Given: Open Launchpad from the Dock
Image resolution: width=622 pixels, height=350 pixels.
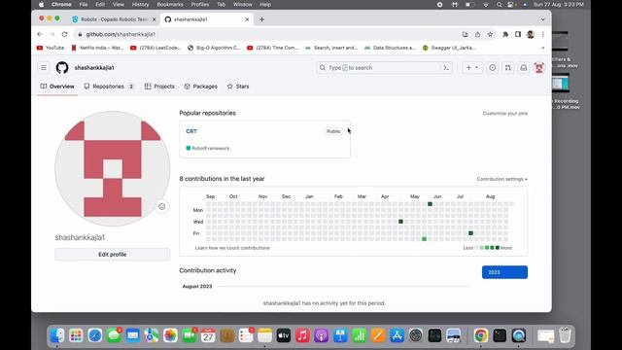Looking at the screenshot, I should [76, 335].
